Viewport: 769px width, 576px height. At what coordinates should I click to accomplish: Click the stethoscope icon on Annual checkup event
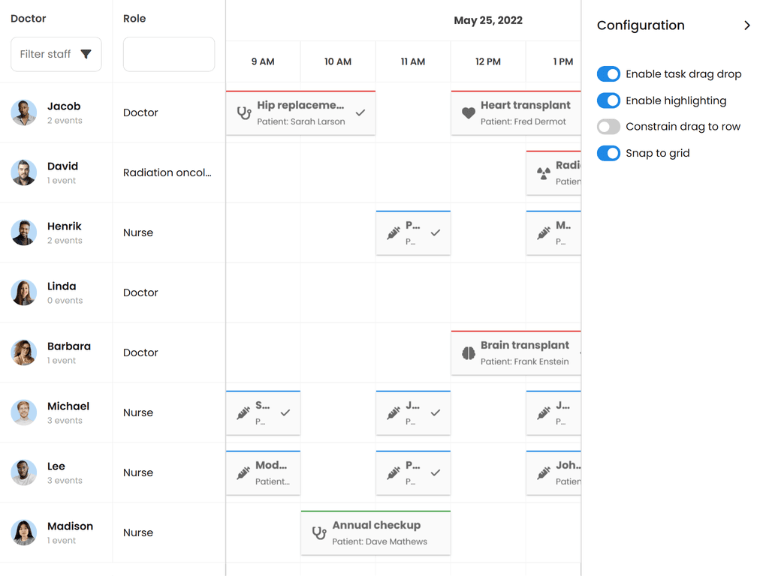[319, 533]
